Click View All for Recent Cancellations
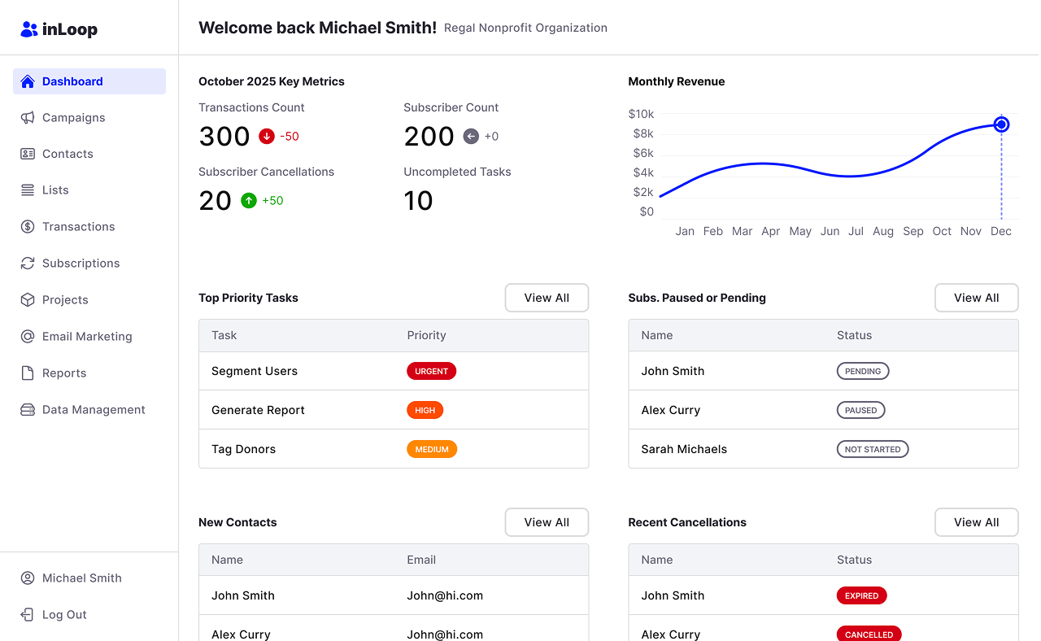 (x=976, y=522)
